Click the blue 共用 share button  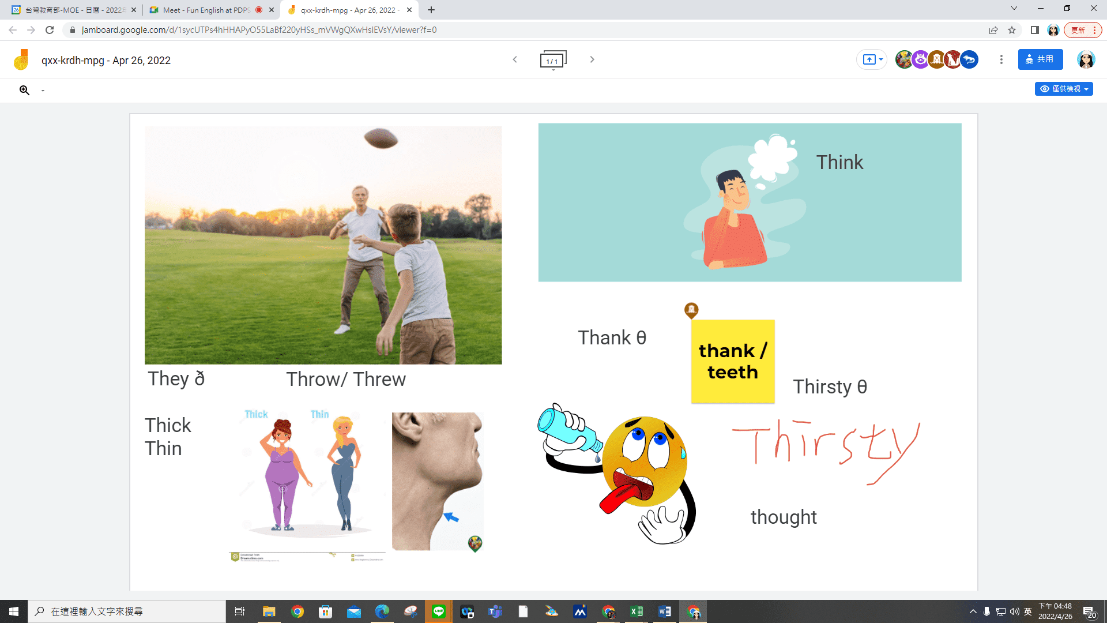tap(1040, 59)
